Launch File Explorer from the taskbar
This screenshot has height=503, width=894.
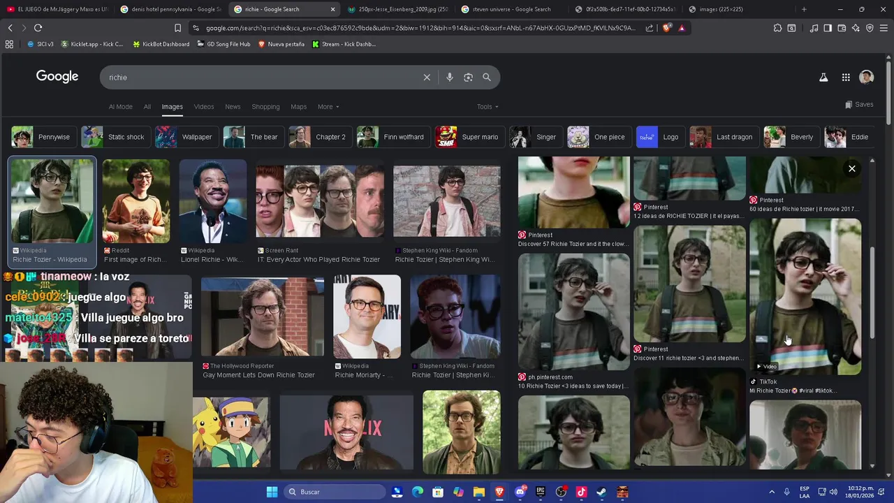tap(479, 492)
